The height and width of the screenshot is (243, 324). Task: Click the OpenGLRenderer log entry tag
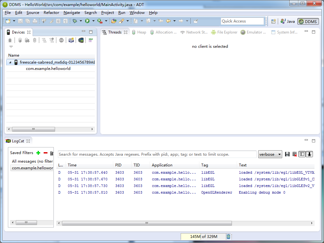pyautogui.click(x=216, y=193)
